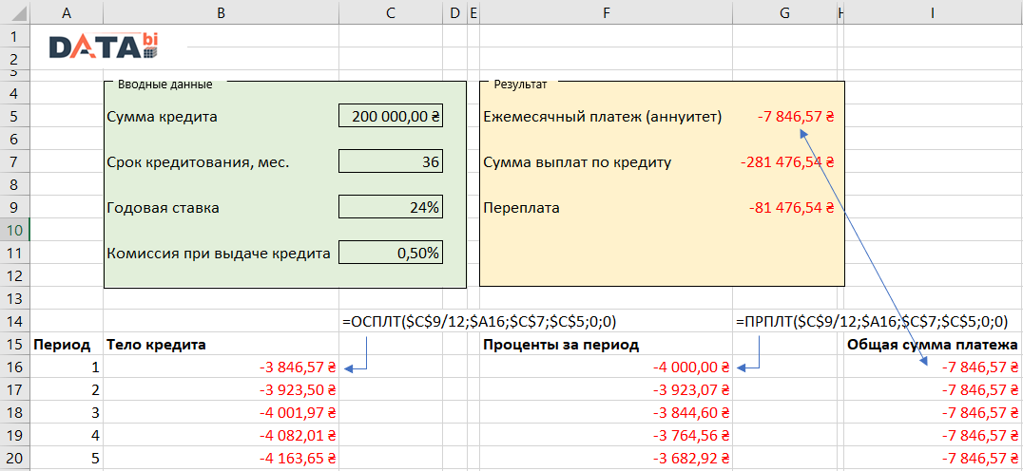Click the label 'Комиссия при выдаче кредита'
The image size is (1023, 471).
pyautogui.click(x=218, y=254)
